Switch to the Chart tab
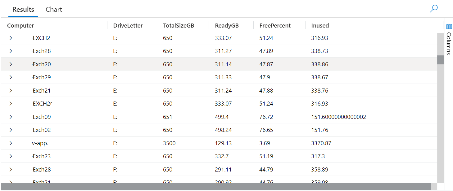Image resolution: width=453 pixels, height=191 pixels. [54, 10]
